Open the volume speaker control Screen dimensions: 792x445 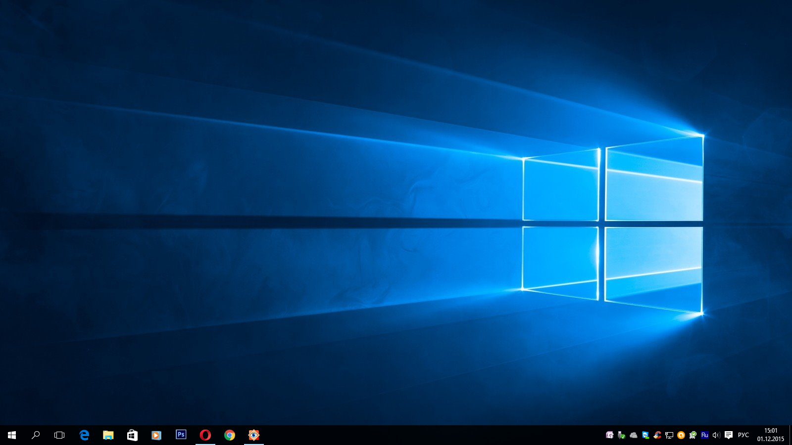tap(716, 435)
